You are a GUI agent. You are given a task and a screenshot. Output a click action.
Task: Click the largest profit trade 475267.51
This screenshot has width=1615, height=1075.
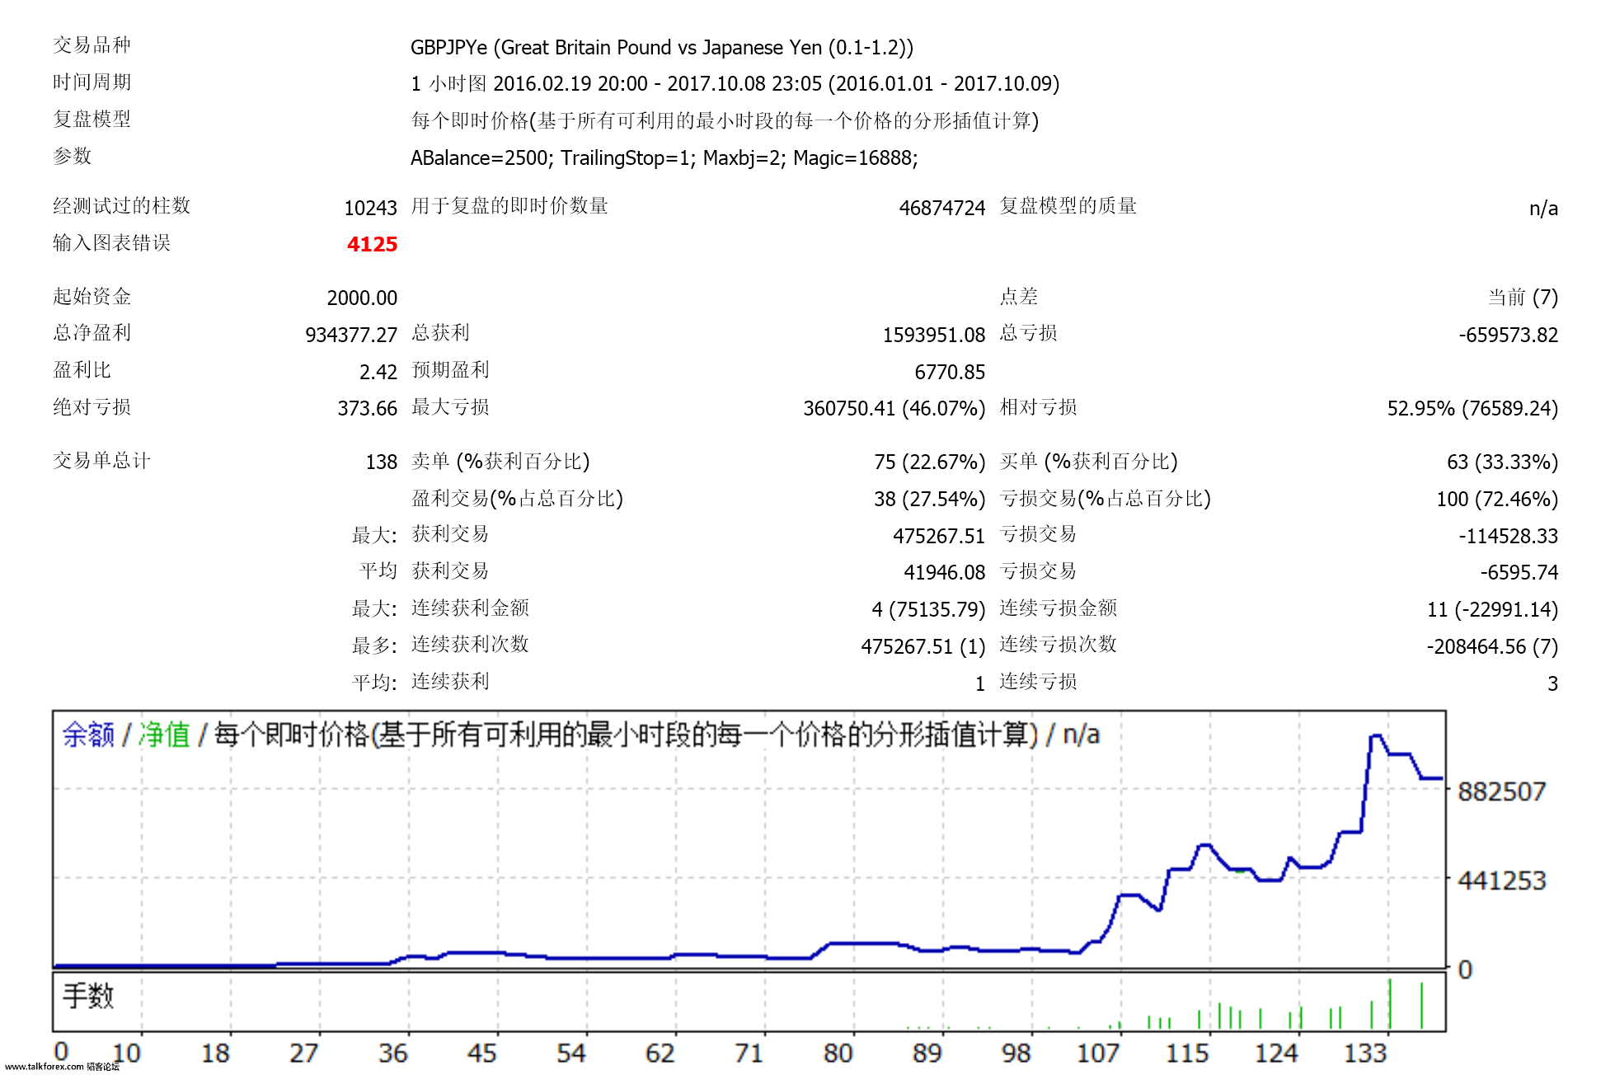coord(939,536)
